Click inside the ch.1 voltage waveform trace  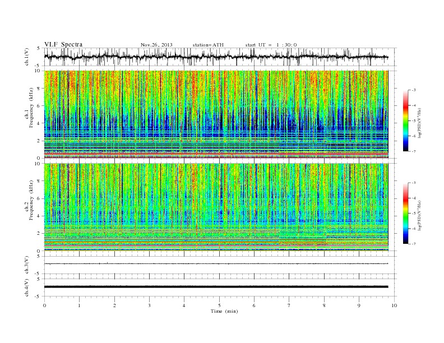[216, 57]
